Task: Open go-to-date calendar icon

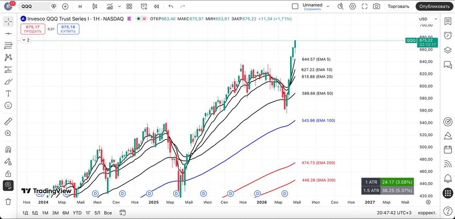Action: 122,213
